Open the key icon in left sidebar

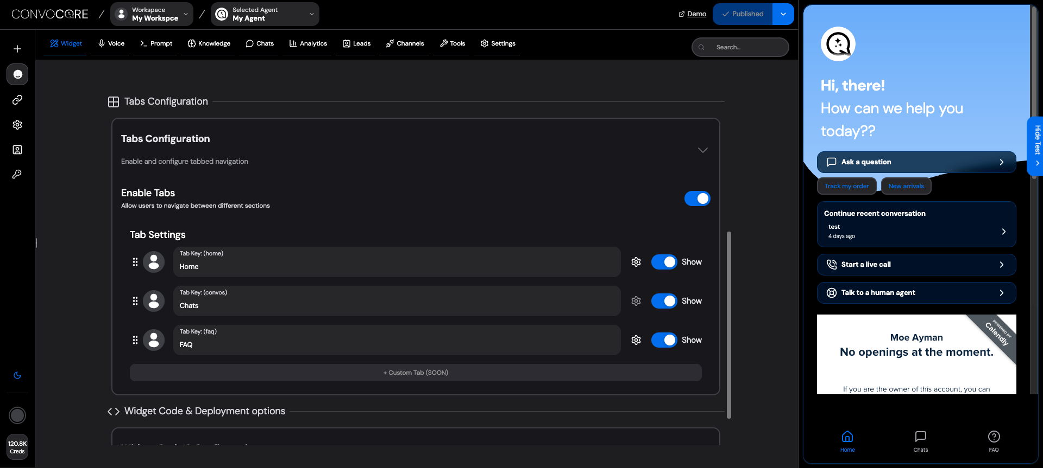coord(17,174)
